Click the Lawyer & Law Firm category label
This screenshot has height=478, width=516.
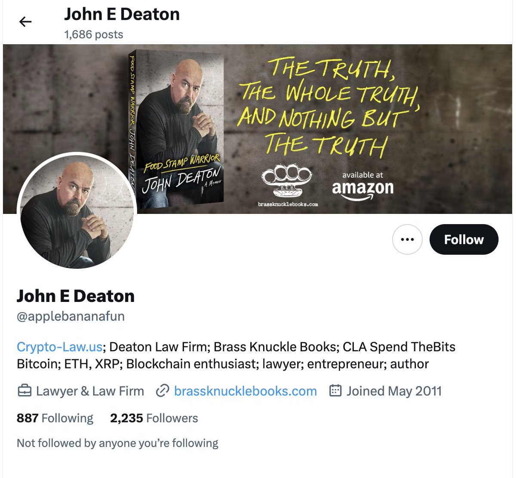(90, 391)
